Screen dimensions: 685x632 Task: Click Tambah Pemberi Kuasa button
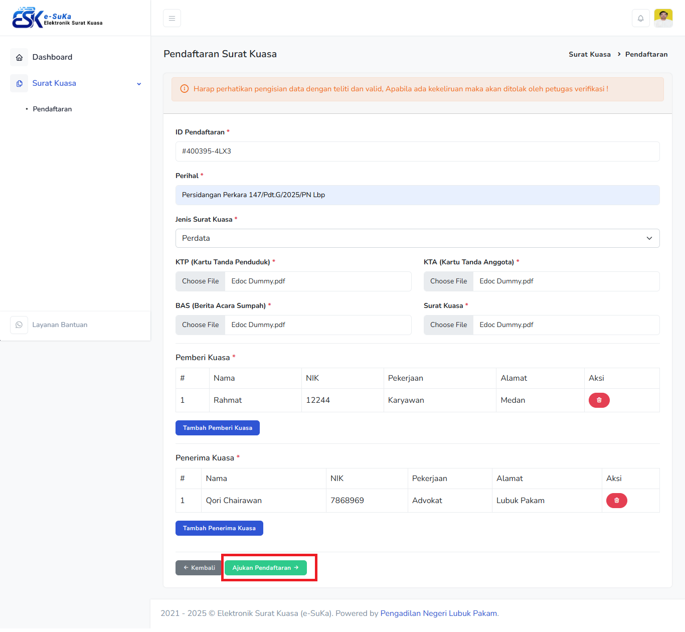click(217, 428)
